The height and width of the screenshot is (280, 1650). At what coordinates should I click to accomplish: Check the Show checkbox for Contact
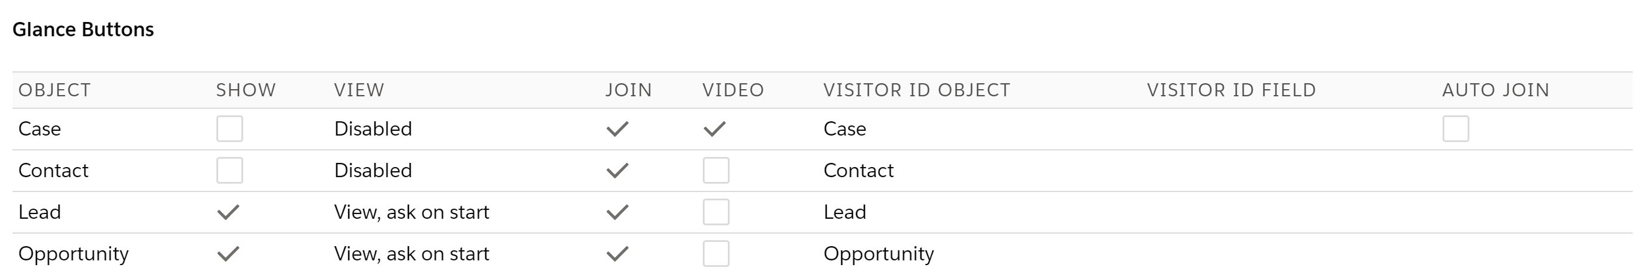[229, 170]
